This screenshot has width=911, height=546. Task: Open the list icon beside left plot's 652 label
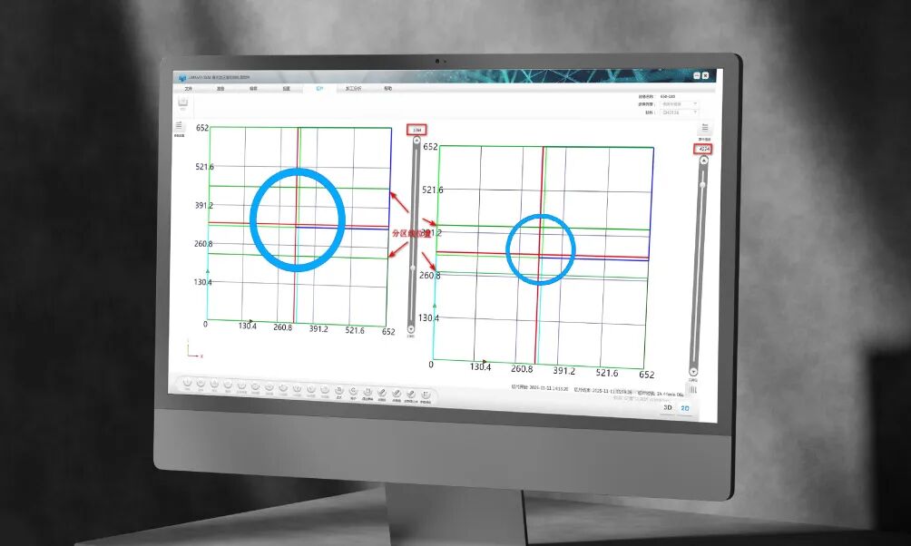click(179, 127)
